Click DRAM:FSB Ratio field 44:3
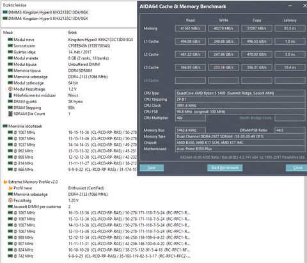The image size is (307, 263). (x=290, y=130)
